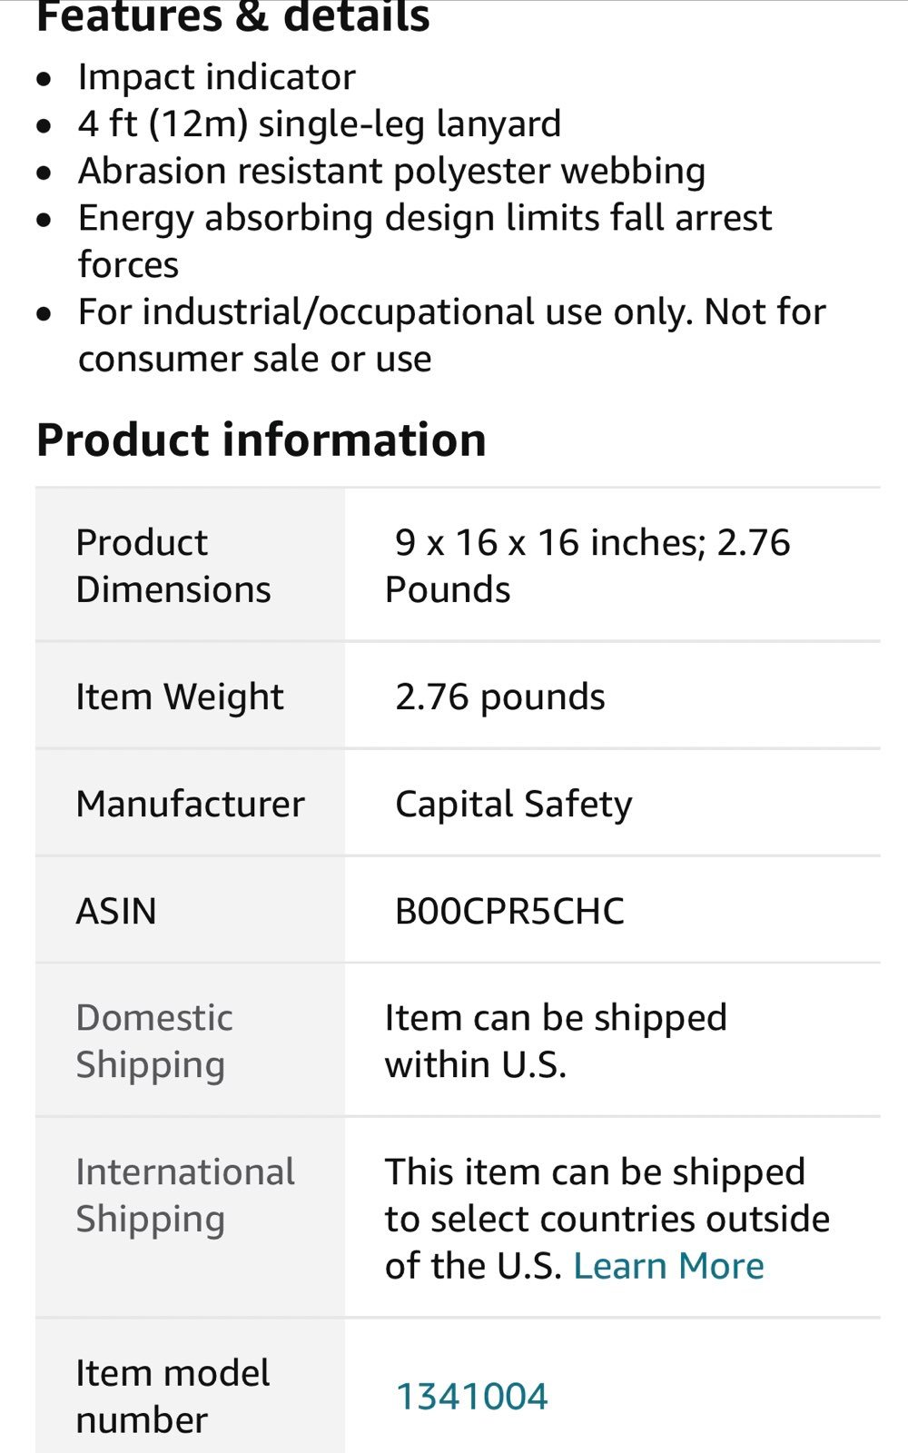908x1453 pixels.
Task: Select the Impact indicator bullet
Action: 216,77
